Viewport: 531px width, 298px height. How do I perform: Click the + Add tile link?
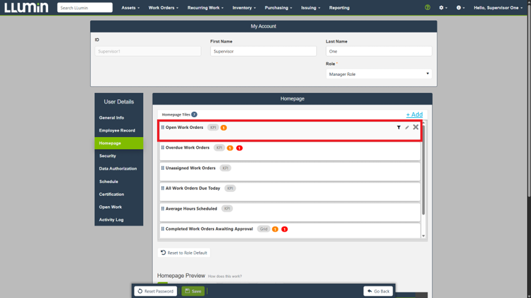[x=414, y=114]
